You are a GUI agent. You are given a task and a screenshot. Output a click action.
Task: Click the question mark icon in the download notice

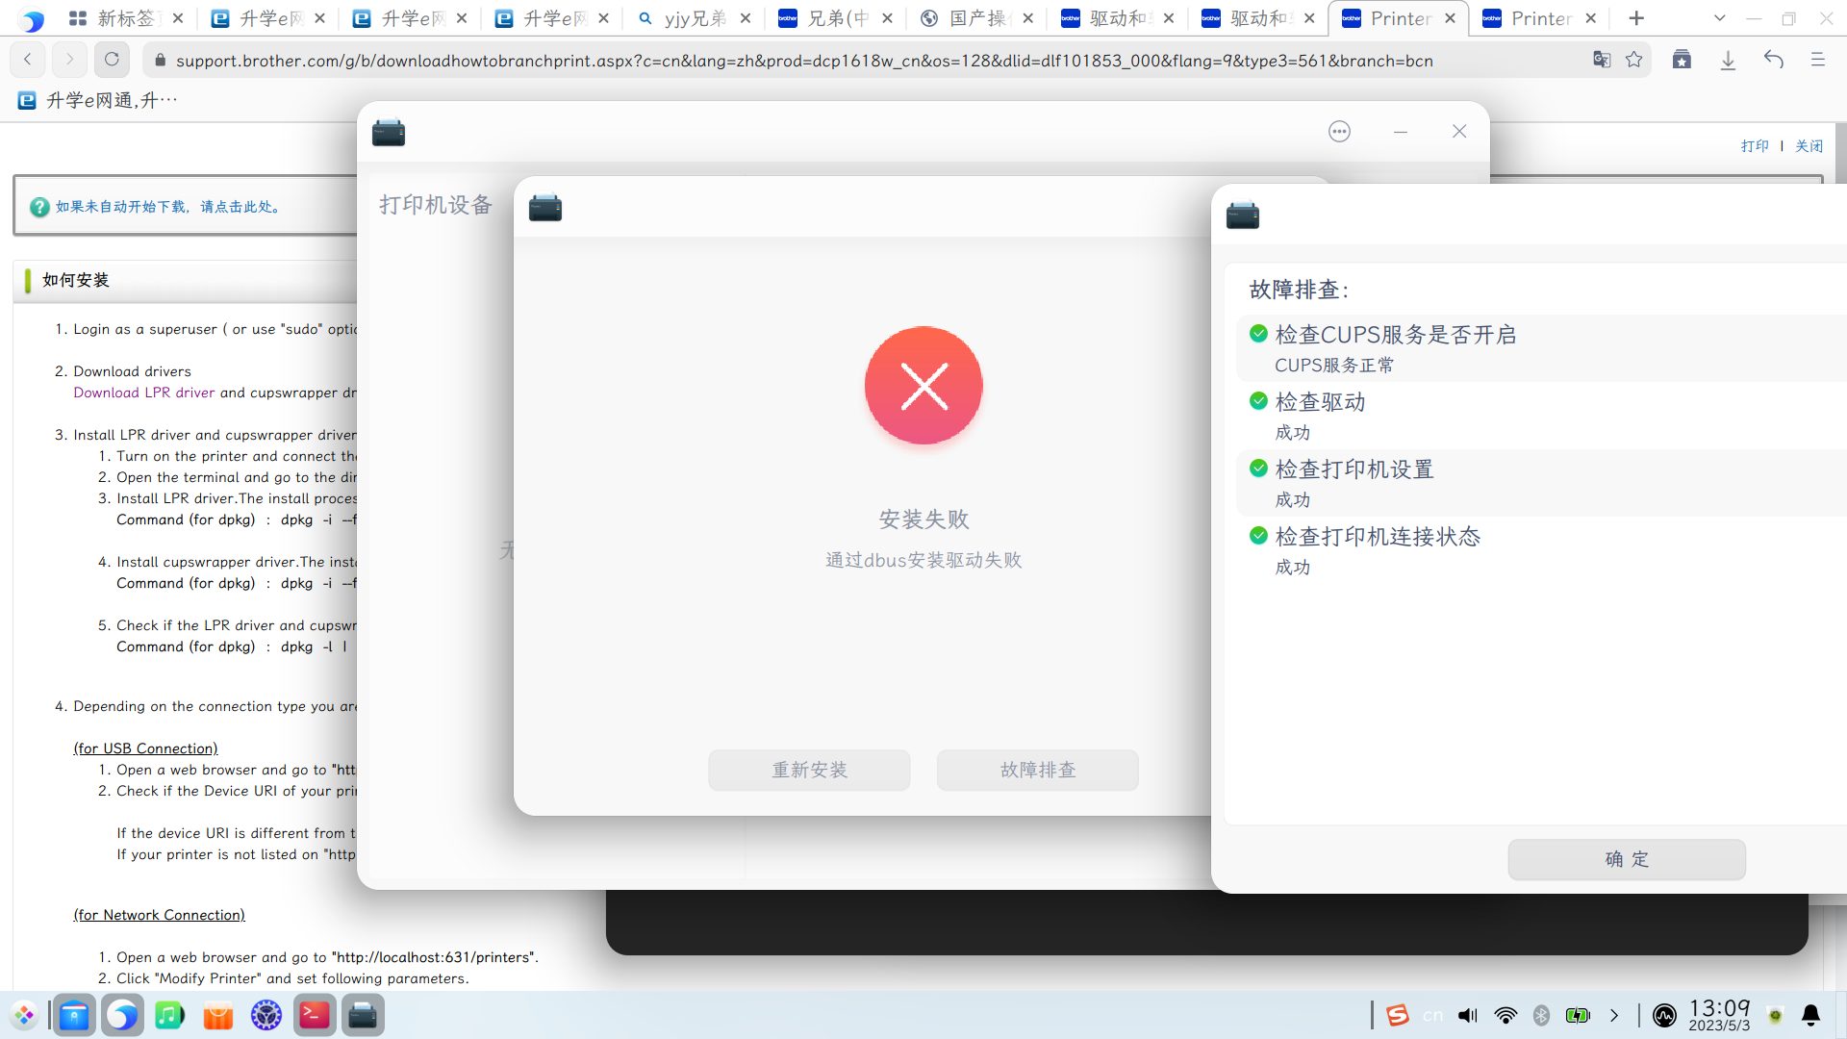tap(38, 206)
